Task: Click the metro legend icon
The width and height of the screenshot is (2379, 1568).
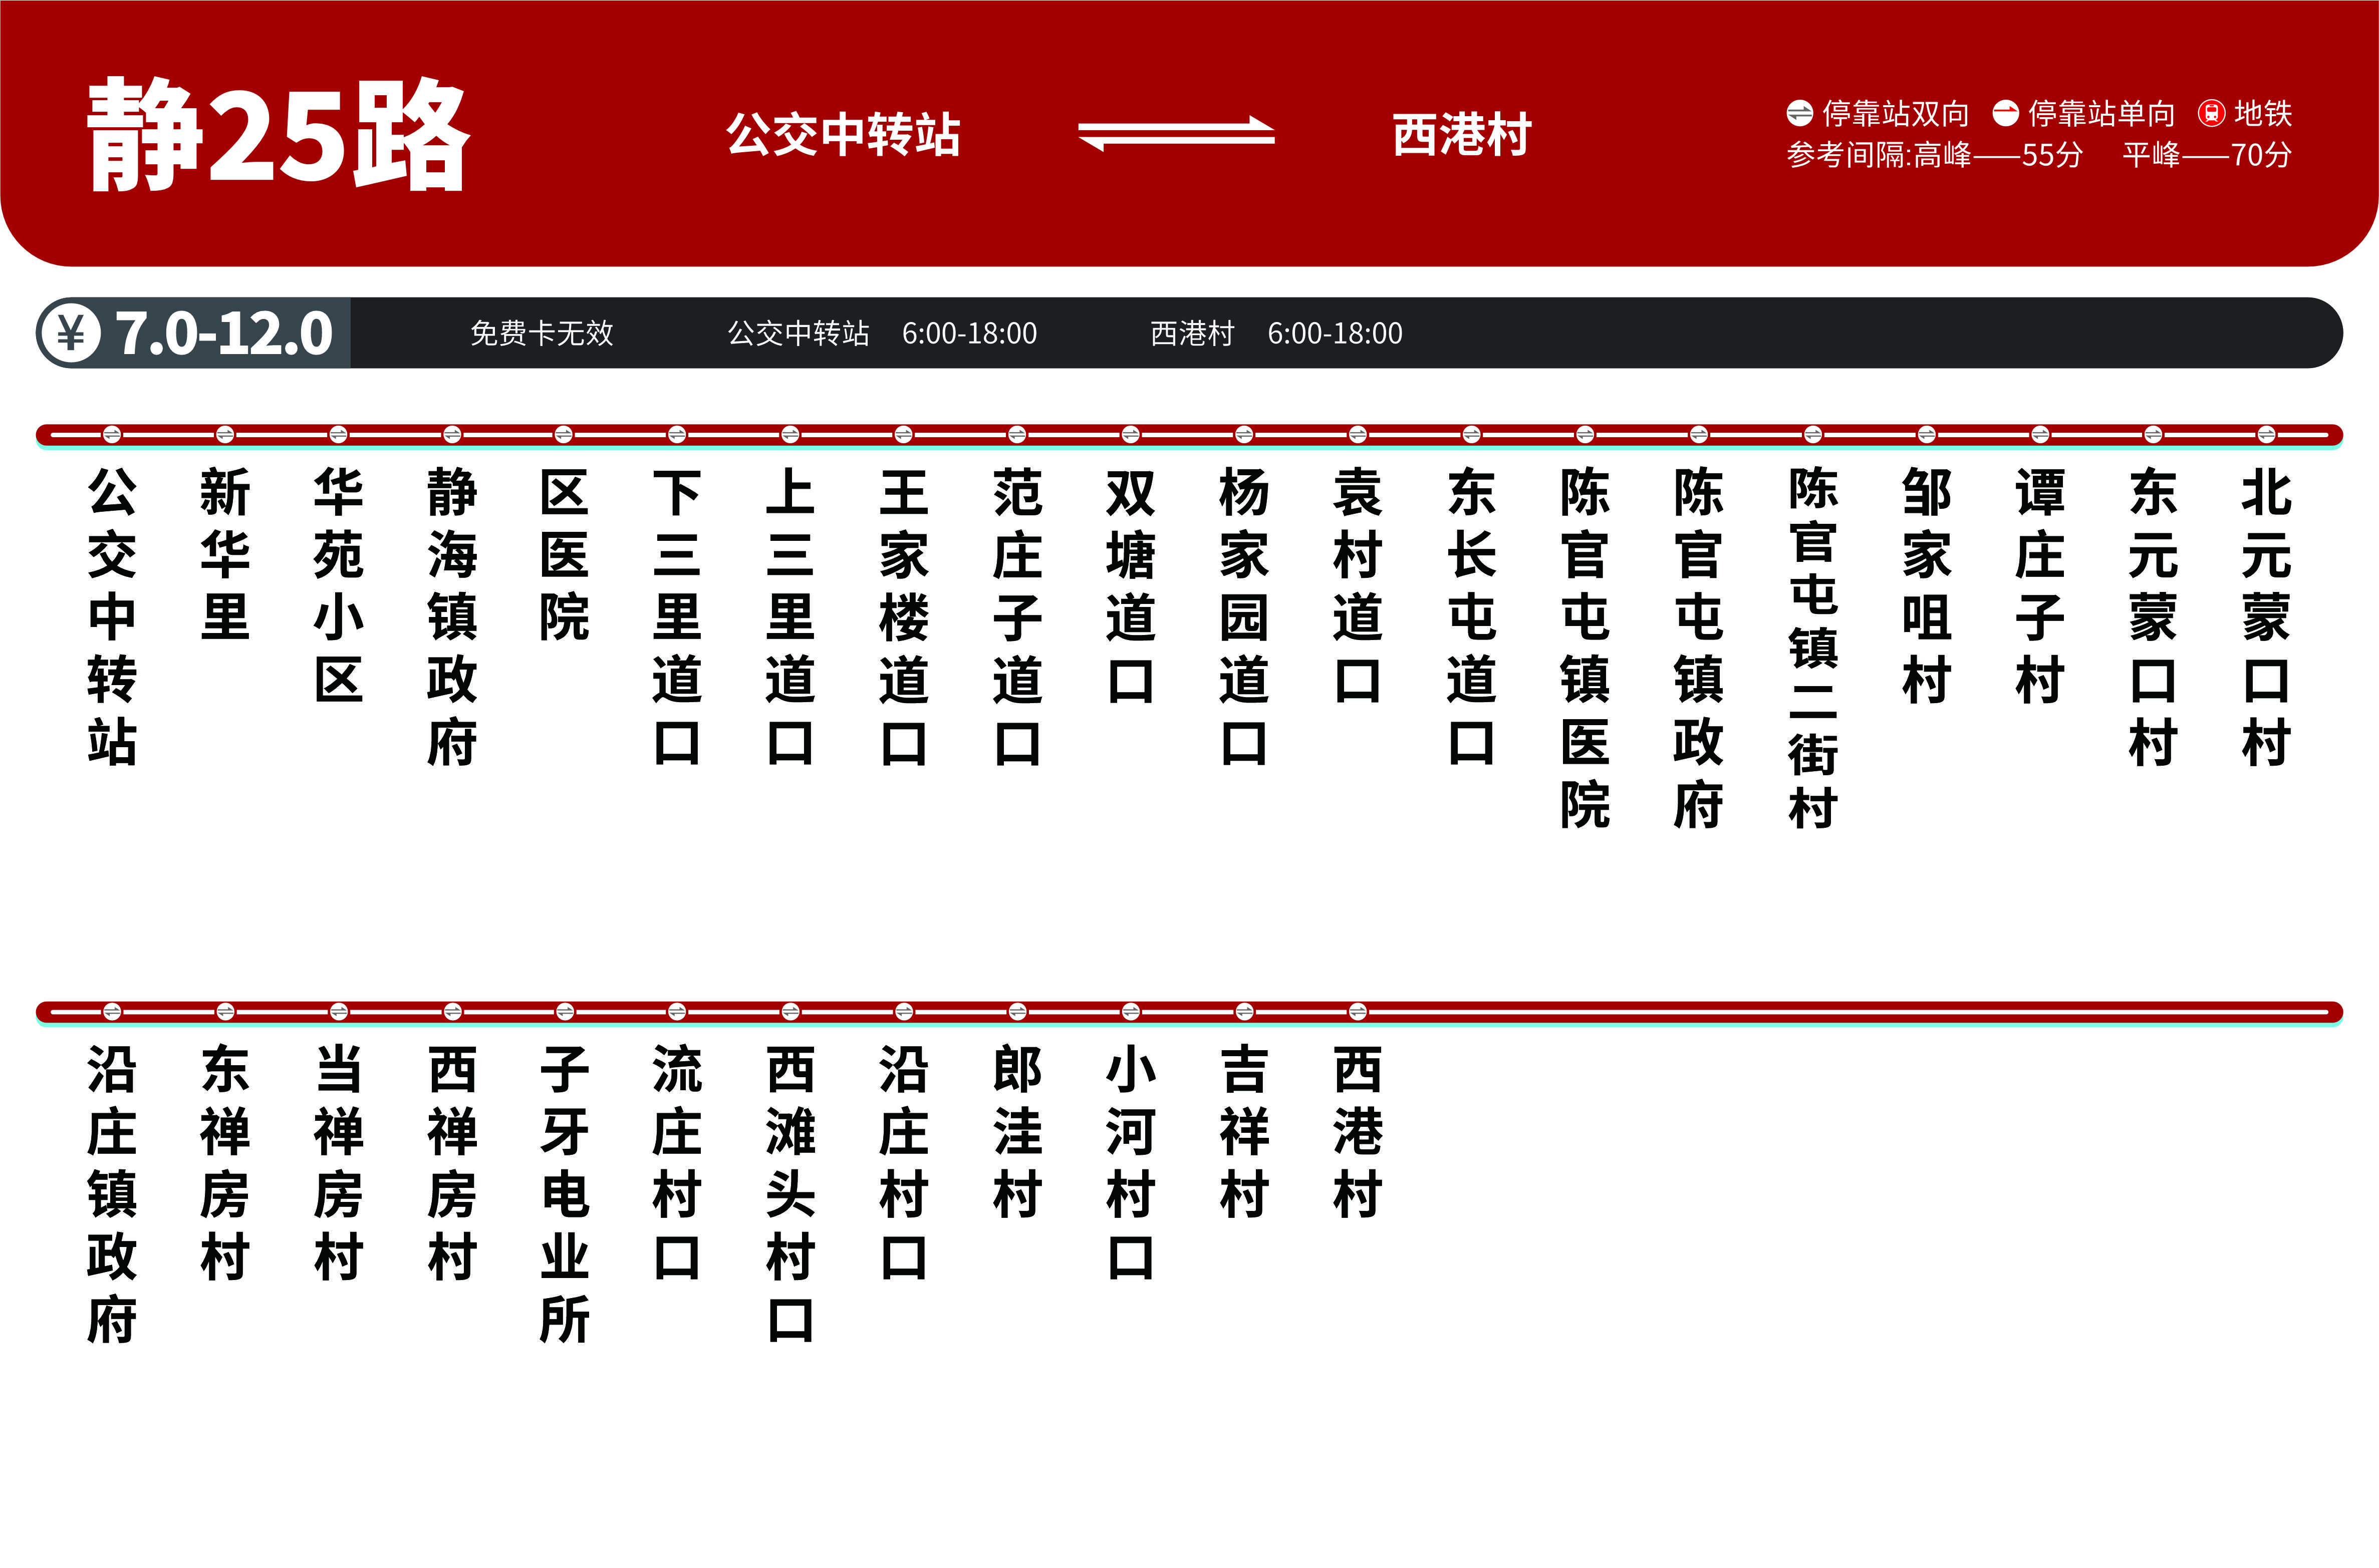Action: click(2211, 113)
